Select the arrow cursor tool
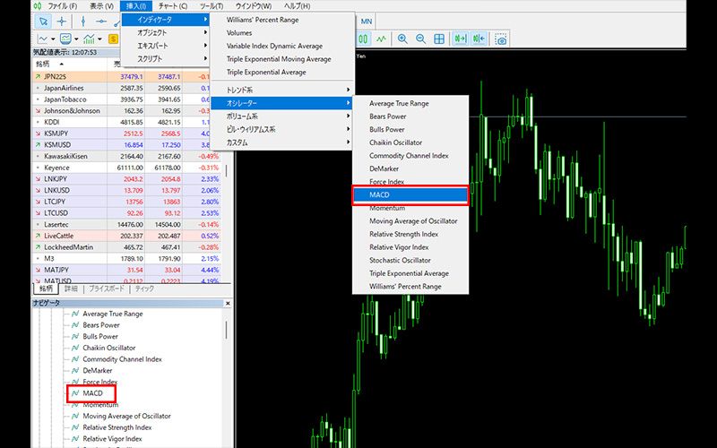This screenshot has width=717, height=448. point(41,21)
